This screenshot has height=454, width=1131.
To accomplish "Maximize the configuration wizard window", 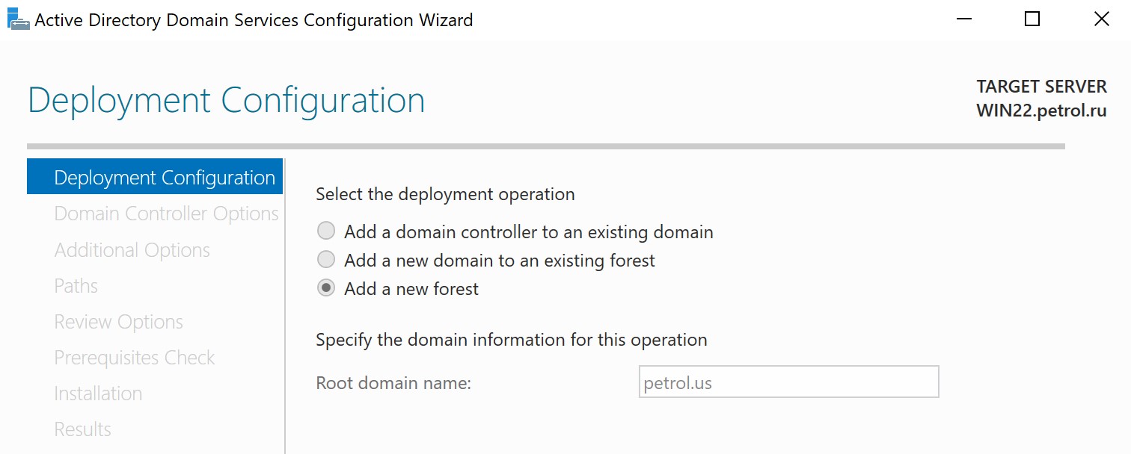I will [x=1032, y=19].
